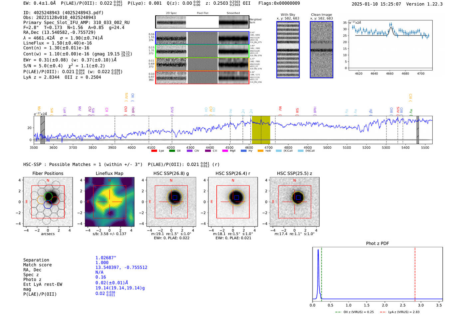
Task: Click the Weighted Sum 2D spectrum row
Action: coord(202,22)
